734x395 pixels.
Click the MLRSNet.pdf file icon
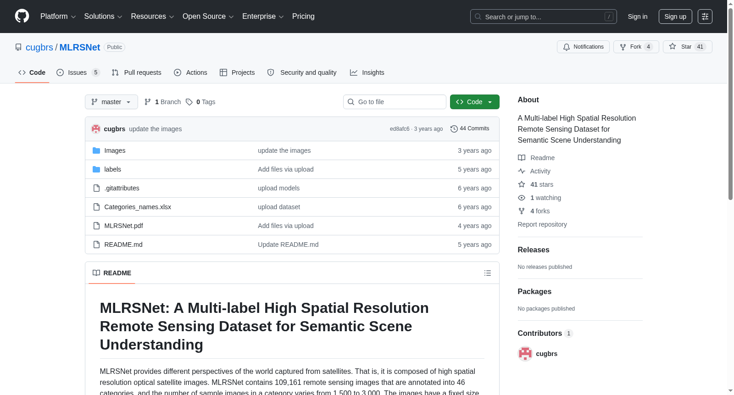[x=96, y=226]
